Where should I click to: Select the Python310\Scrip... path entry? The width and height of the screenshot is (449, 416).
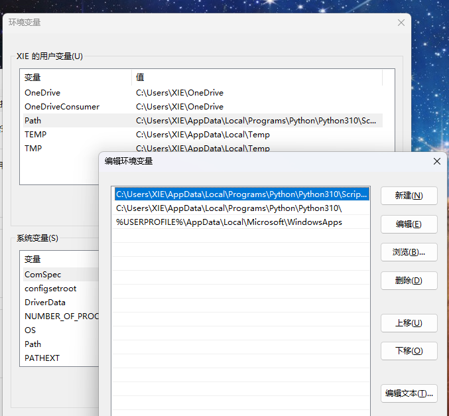coord(241,194)
